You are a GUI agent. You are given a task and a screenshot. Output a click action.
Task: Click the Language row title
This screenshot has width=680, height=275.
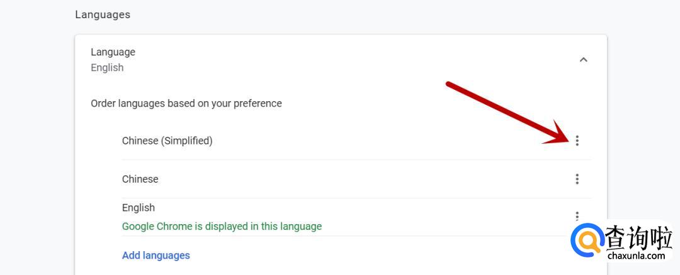point(113,52)
